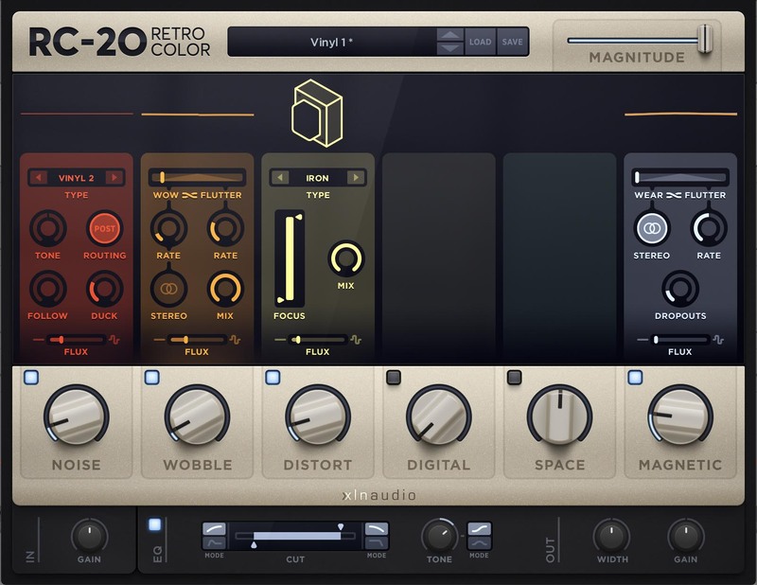
Task: Enable the Digital module power toggle
Action: (x=394, y=378)
